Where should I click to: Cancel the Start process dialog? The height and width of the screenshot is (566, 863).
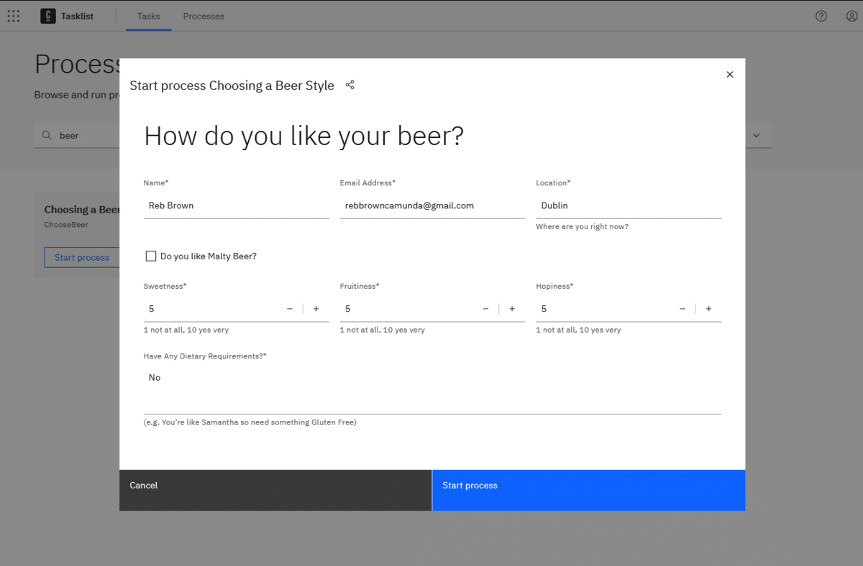[x=275, y=491]
